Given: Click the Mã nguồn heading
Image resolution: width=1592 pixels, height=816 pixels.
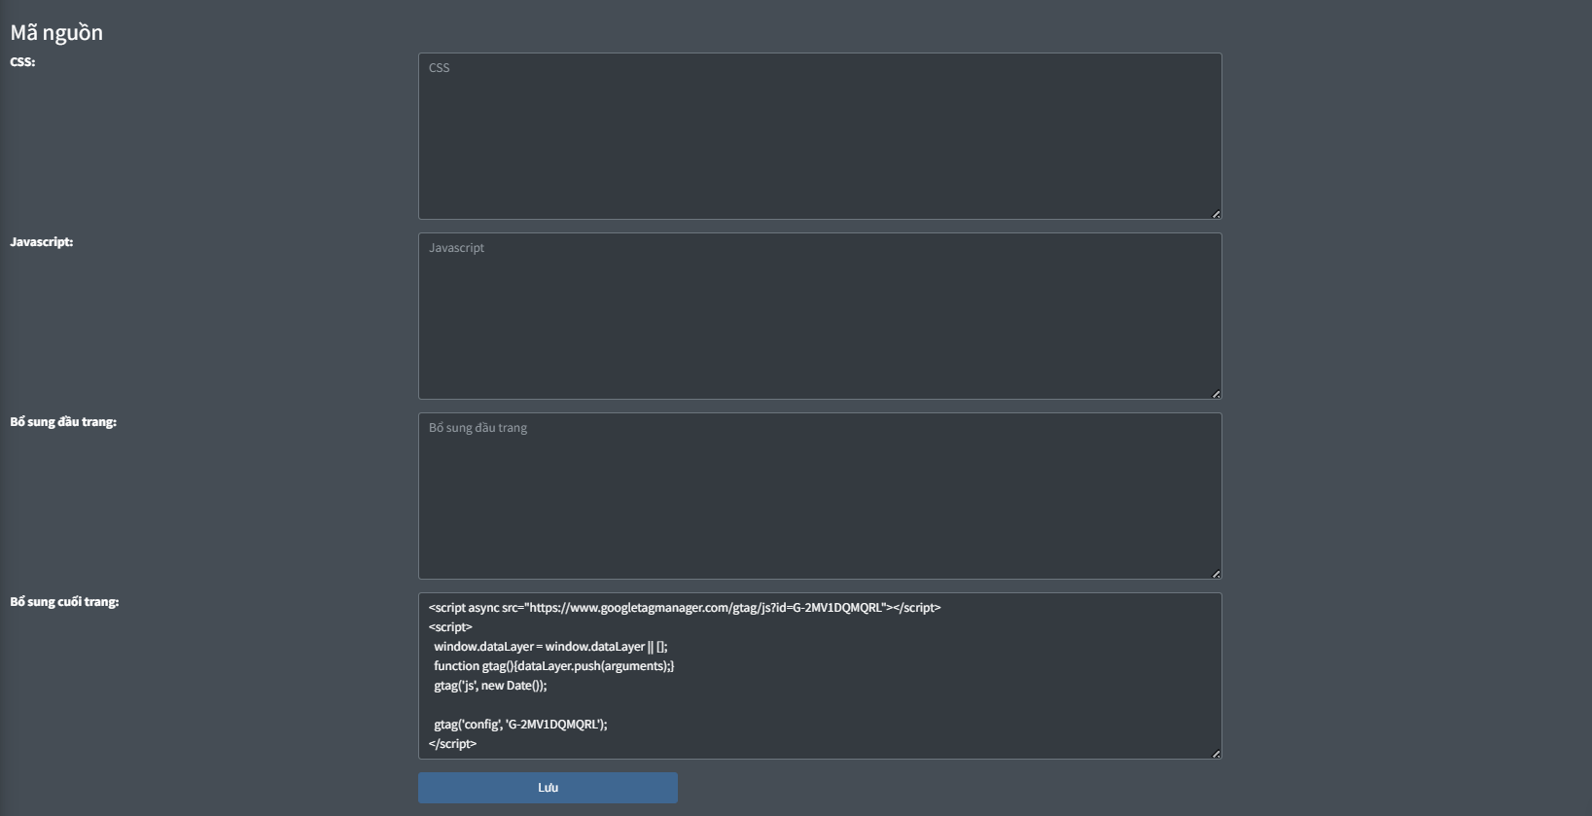Looking at the screenshot, I should point(56,32).
